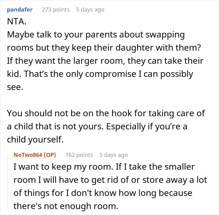Click the 162 points score
This screenshot has width=219, height=215.
pyautogui.click(x=79, y=155)
